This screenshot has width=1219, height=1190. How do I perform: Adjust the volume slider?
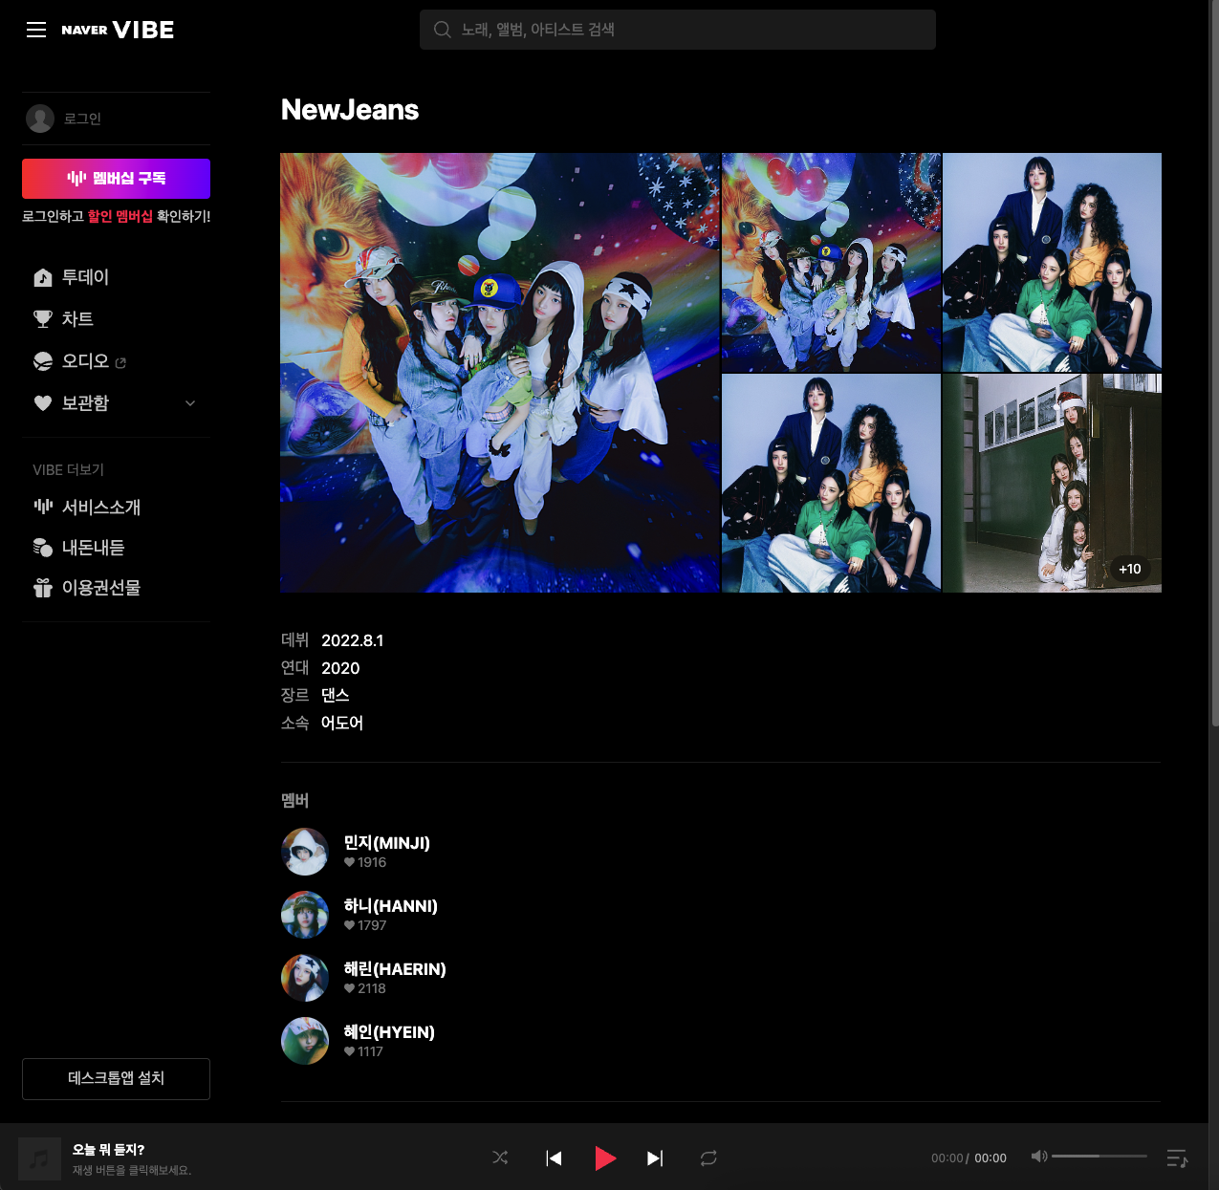1099,1157
